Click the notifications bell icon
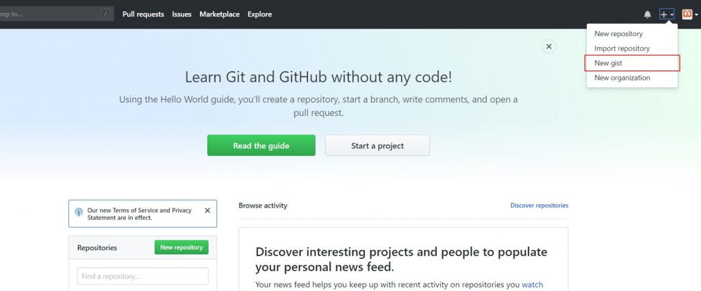 pos(648,14)
